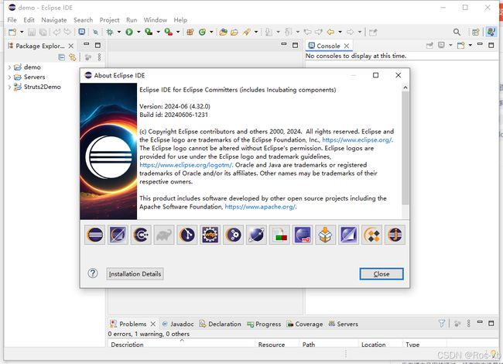Open the Window menu
503x364 pixels.
click(x=156, y=20)
